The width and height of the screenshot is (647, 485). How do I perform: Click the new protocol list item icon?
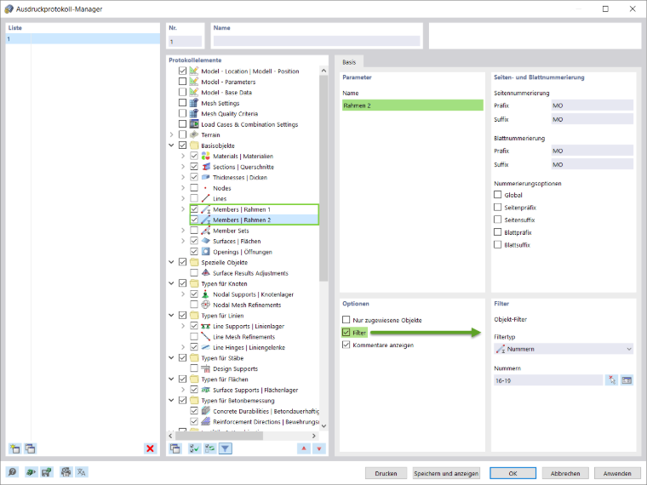point(14,448)
